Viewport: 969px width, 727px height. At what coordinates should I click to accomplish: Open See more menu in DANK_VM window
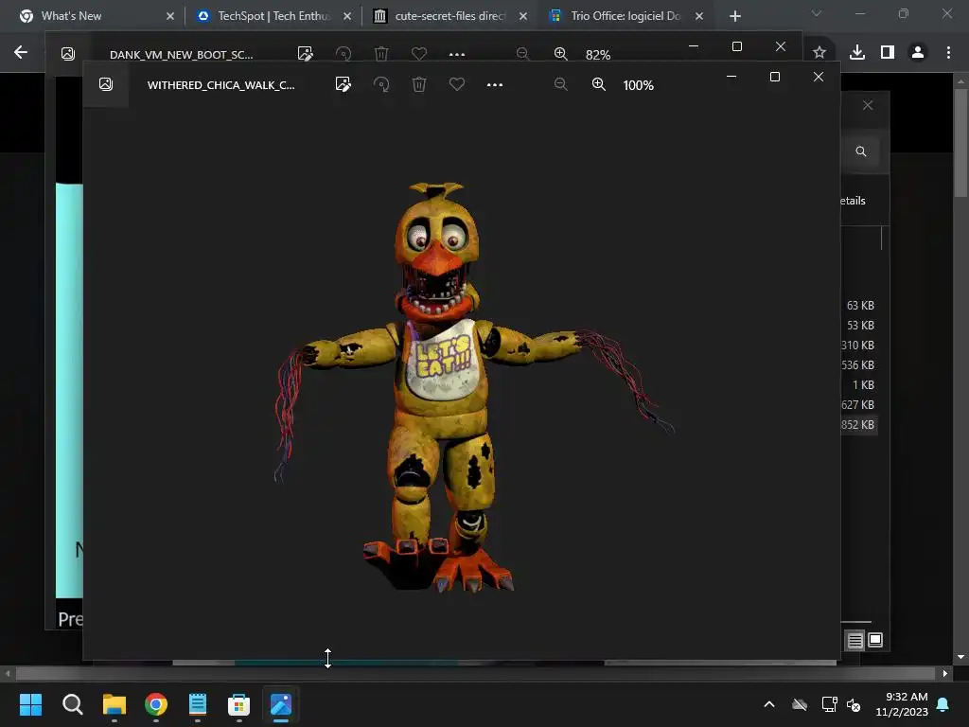[457, 54]
